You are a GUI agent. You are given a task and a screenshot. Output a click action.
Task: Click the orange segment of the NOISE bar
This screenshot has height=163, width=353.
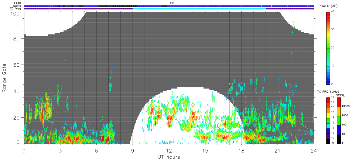(x=339, y=112)
